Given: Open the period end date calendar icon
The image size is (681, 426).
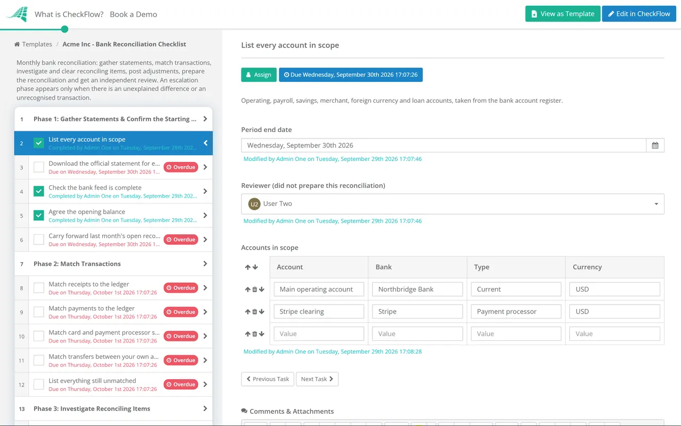Looking at the screenshot, I should point(655,145).
